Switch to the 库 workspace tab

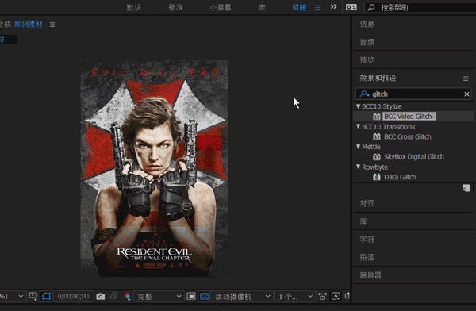pos(262,8)
